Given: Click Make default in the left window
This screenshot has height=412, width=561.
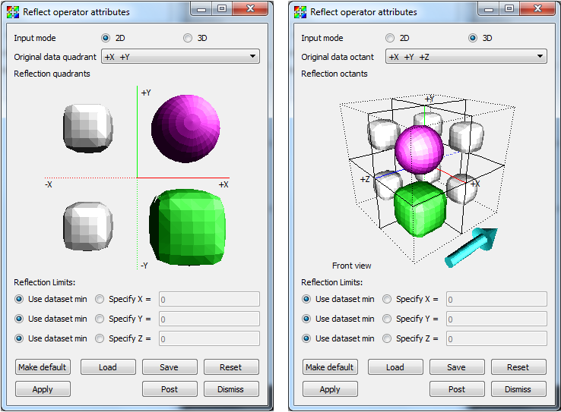Looking at the screenshot, I should pyautogui.click(x=43, y=367).
